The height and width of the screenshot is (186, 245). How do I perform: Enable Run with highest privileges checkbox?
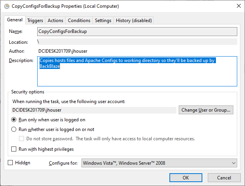pos(14,149)
